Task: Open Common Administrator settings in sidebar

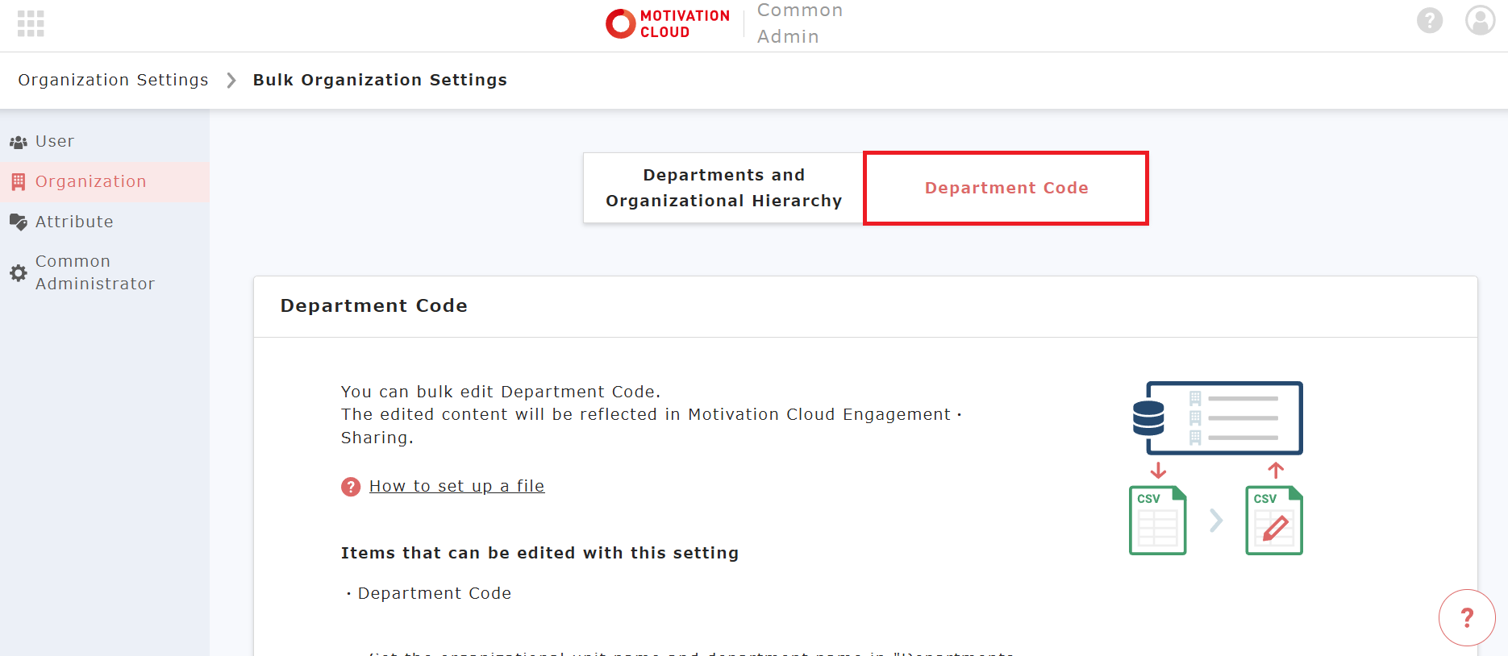Action: coord(94,272)
